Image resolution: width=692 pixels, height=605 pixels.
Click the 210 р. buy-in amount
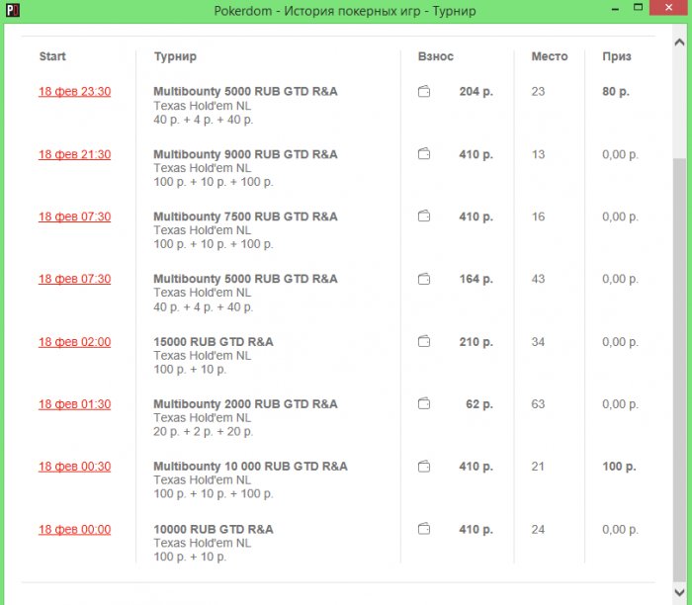point(476,342)
